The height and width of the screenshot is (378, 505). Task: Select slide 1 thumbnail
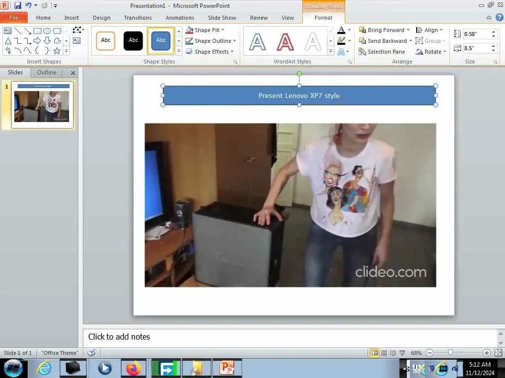point(42,105)
